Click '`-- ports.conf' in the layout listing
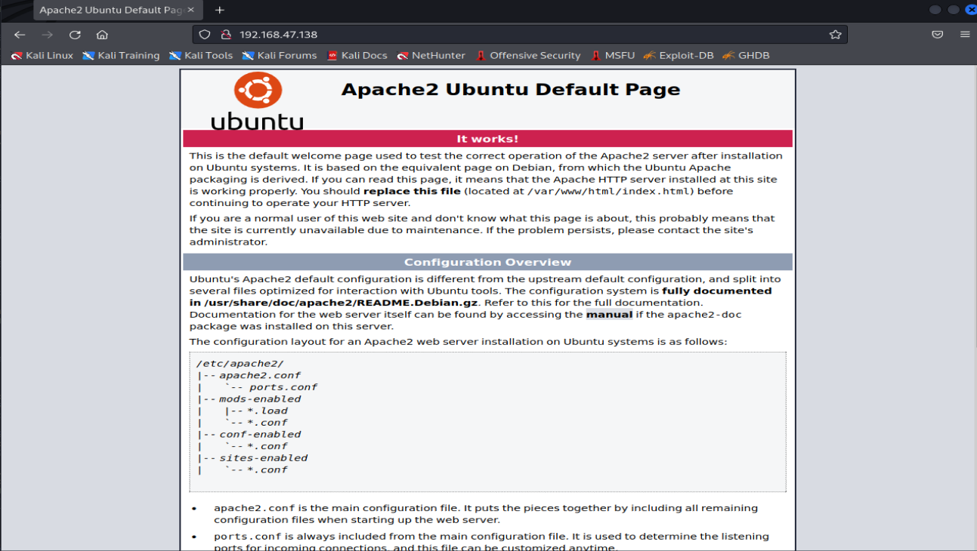The width and height of the screenshot is (977, 551). (x=271, y=387)
